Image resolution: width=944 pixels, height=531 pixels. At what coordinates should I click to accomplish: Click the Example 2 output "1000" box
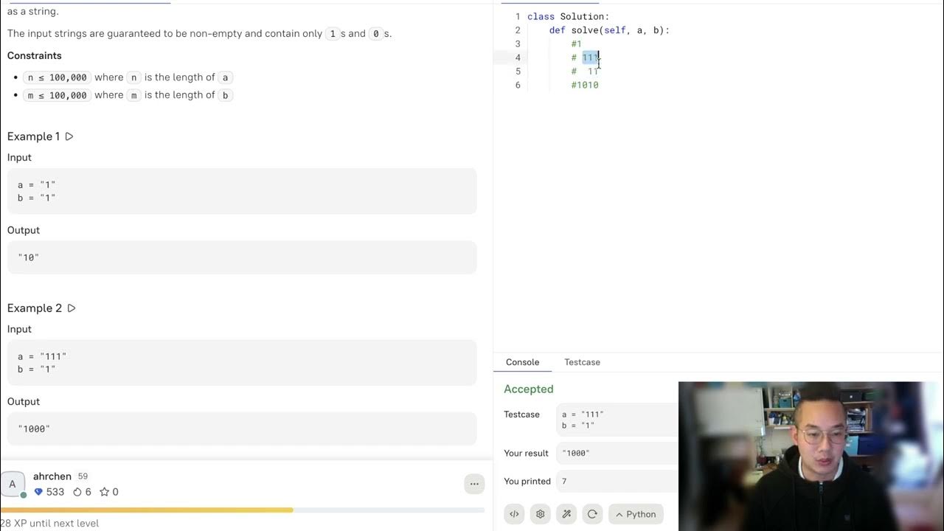[242, 428]
